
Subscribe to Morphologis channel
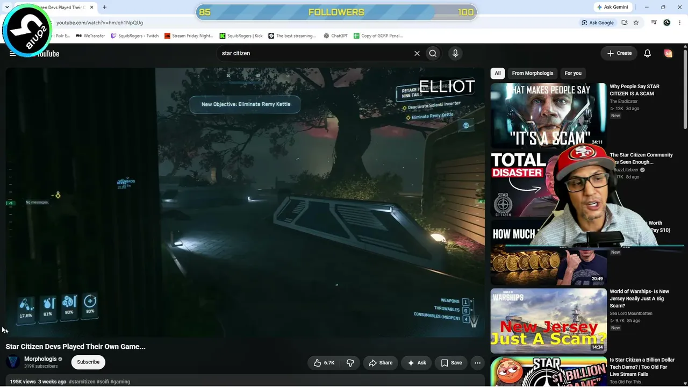(x=88, y=362)
